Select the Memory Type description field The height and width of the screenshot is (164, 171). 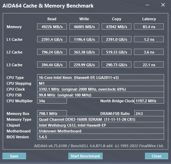coord(101,119)
